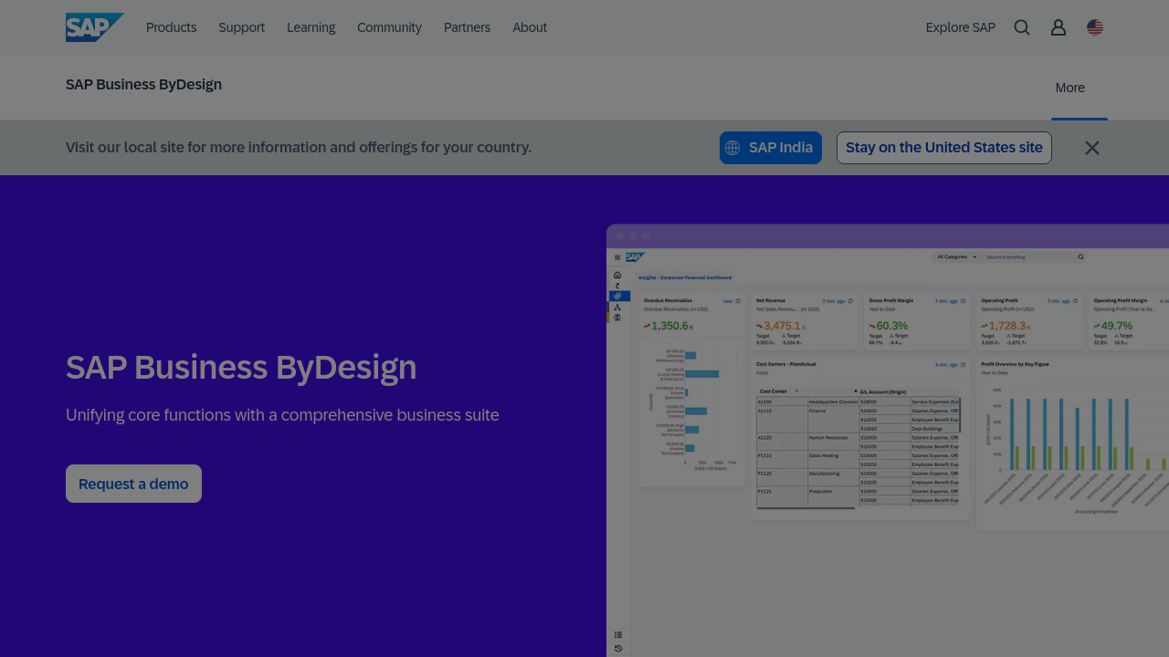Select the About menu item
This screenshot has width=1169, height=657.
(x=530, y=27)
